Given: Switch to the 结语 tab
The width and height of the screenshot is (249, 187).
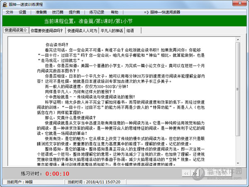Looking at the screenshot, I should point(133,31).
